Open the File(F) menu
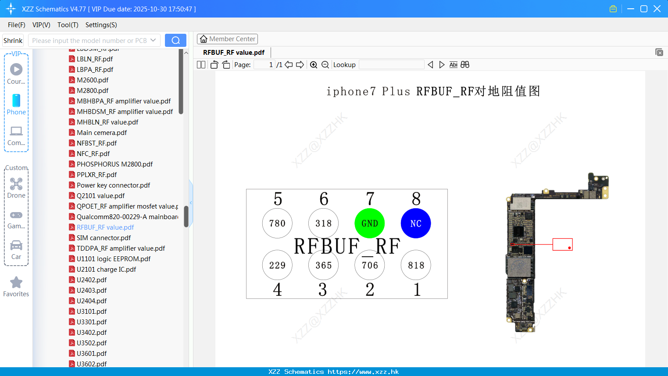The image size is (668, 376). tap(17, 25)
